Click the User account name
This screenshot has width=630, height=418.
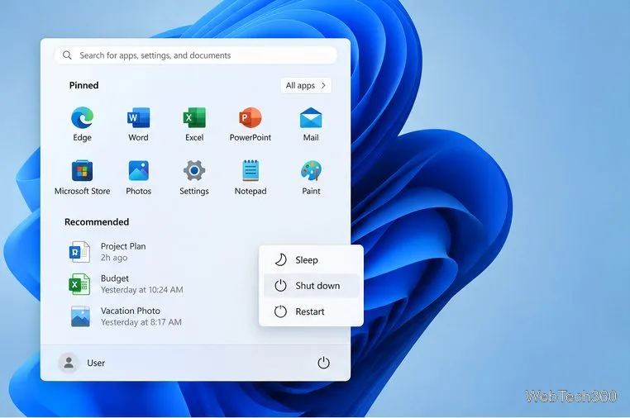point(96,363)
